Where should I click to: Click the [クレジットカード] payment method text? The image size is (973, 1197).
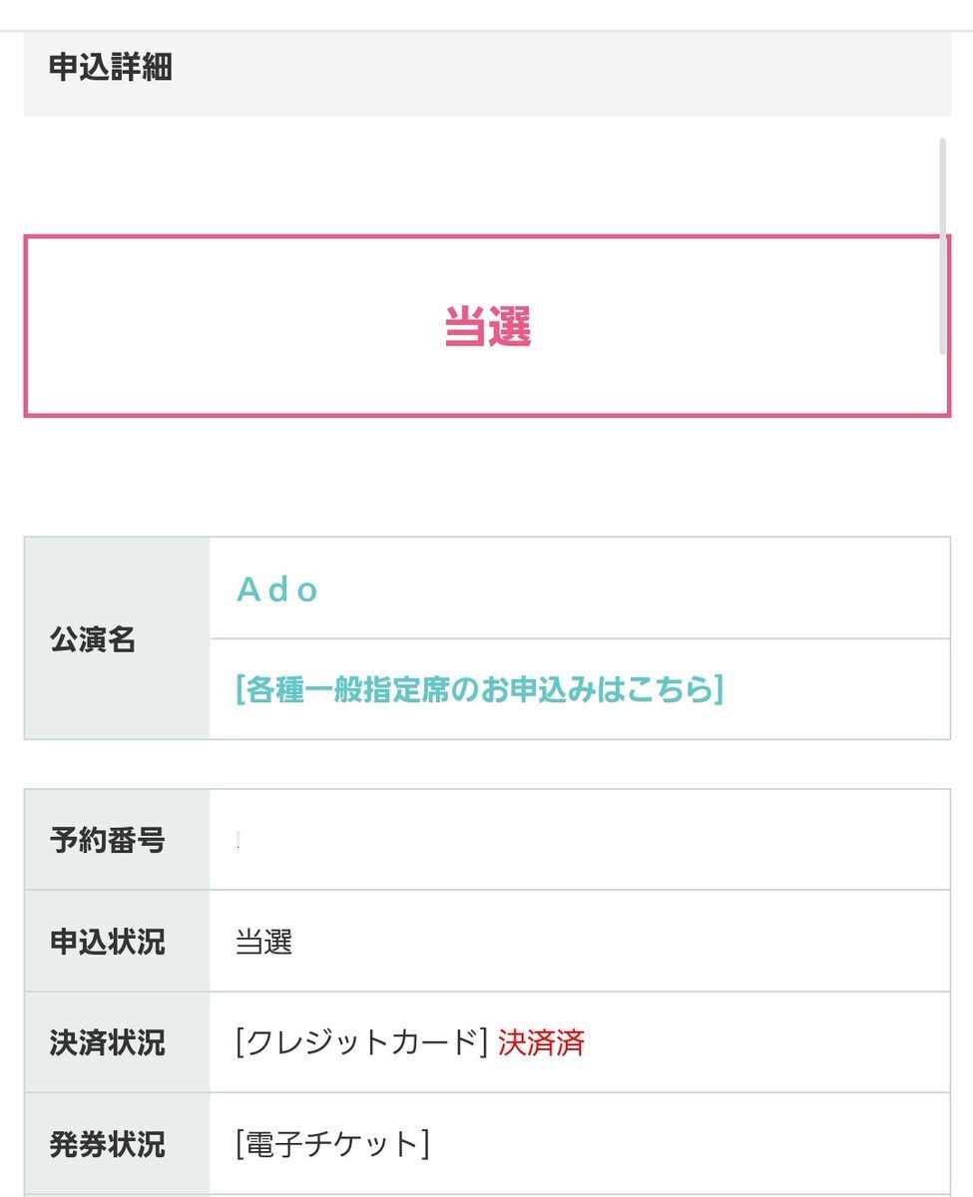pyautogui.click(x=361, y=1043)
